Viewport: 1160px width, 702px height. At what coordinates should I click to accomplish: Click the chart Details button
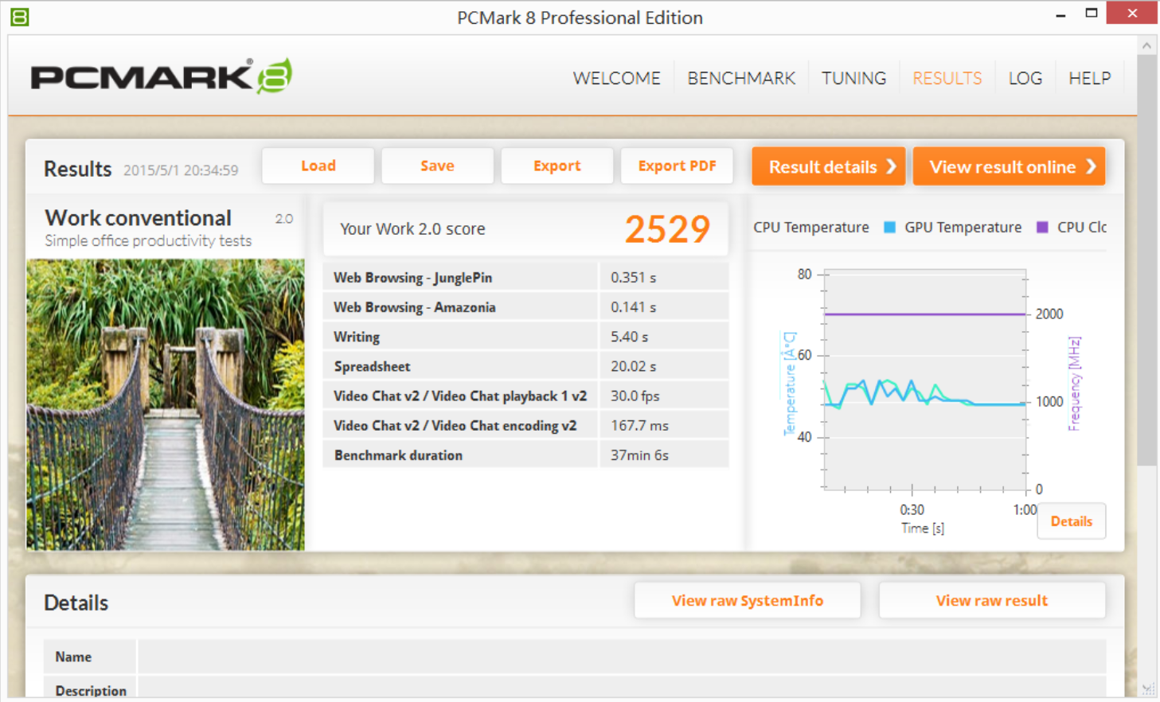click(x=1071, y=521)
